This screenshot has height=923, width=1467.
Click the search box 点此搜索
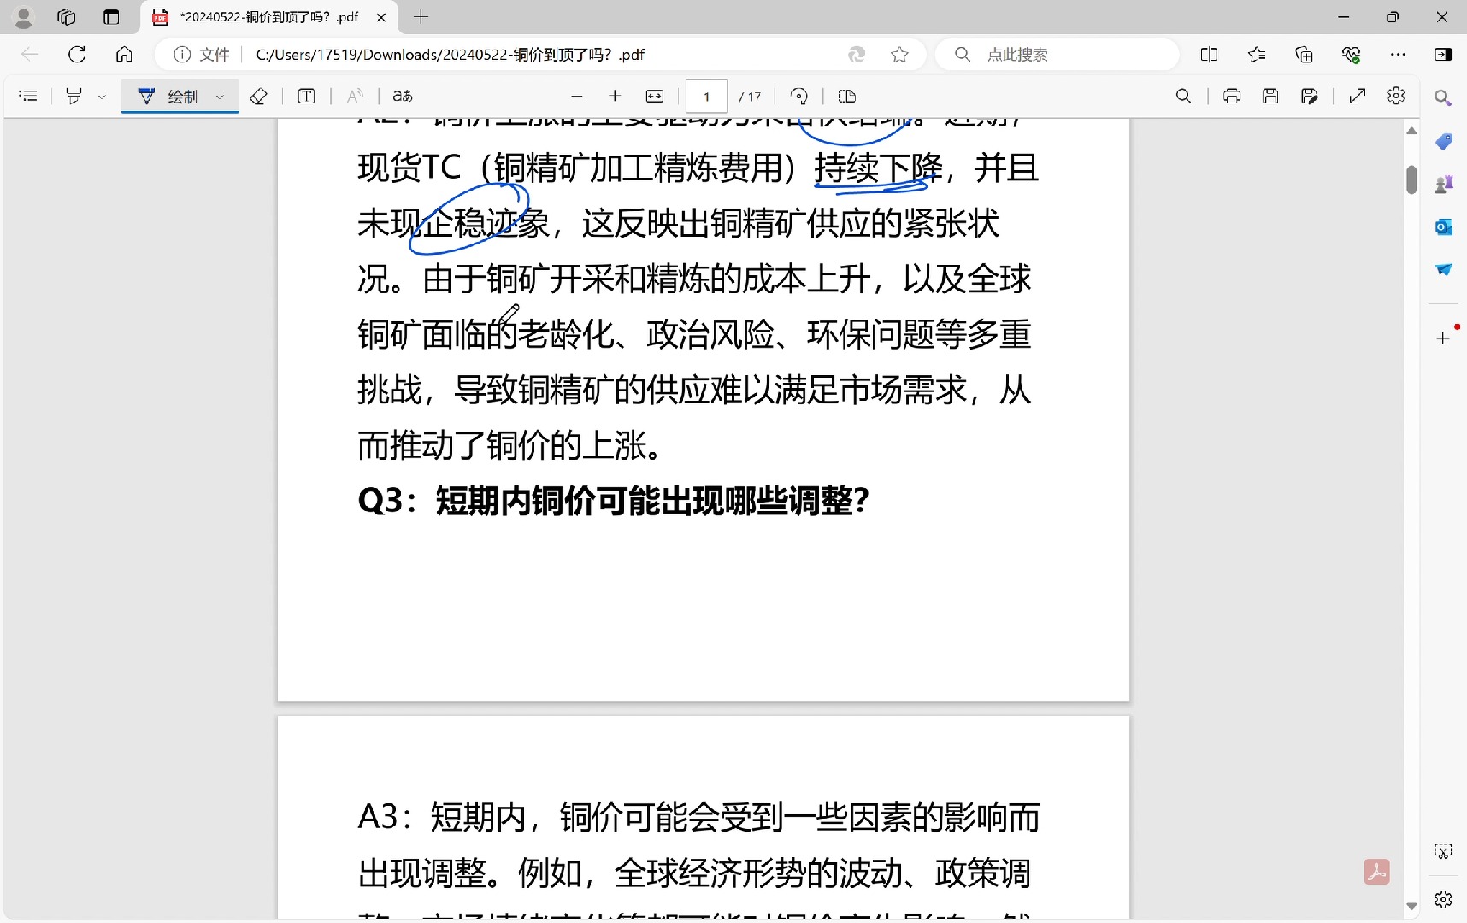(x=1057, y=55)
